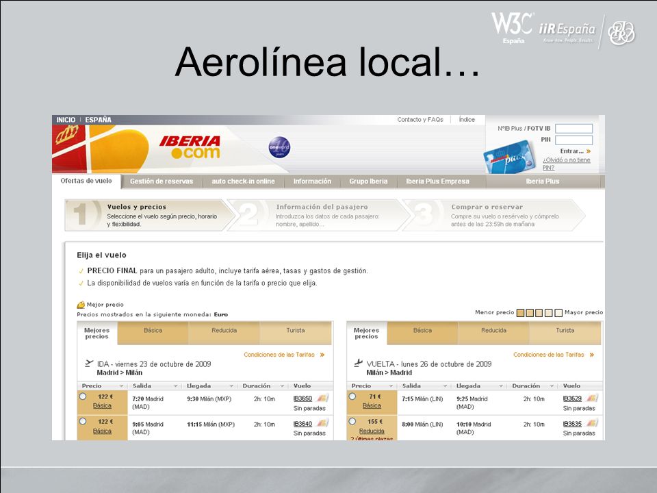Sort outbound flights by Llegada arrow
Screen dimensions: 657x493
click(x=231, y=386)
